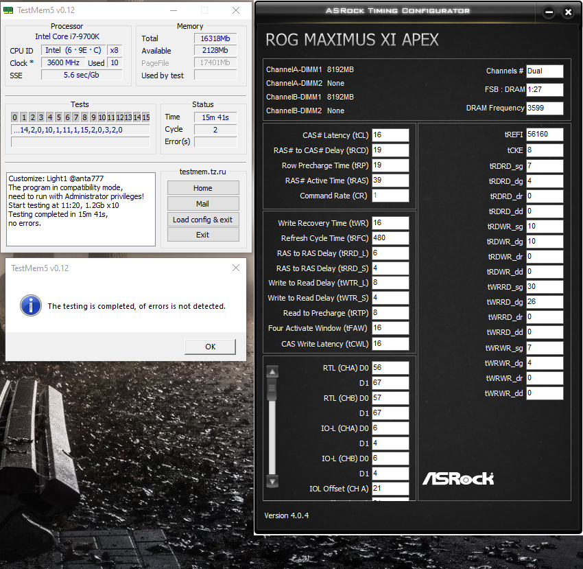Click the tRCD value field
The width and height of the screenshot is (583, 569).
point(390,150)
